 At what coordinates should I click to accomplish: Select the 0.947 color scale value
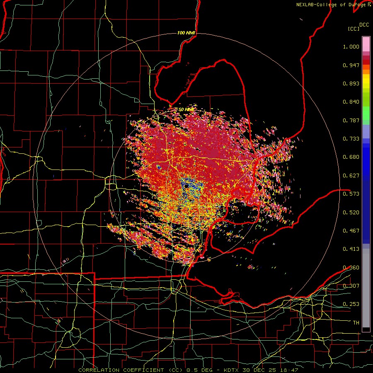click(x=351, y=65)
